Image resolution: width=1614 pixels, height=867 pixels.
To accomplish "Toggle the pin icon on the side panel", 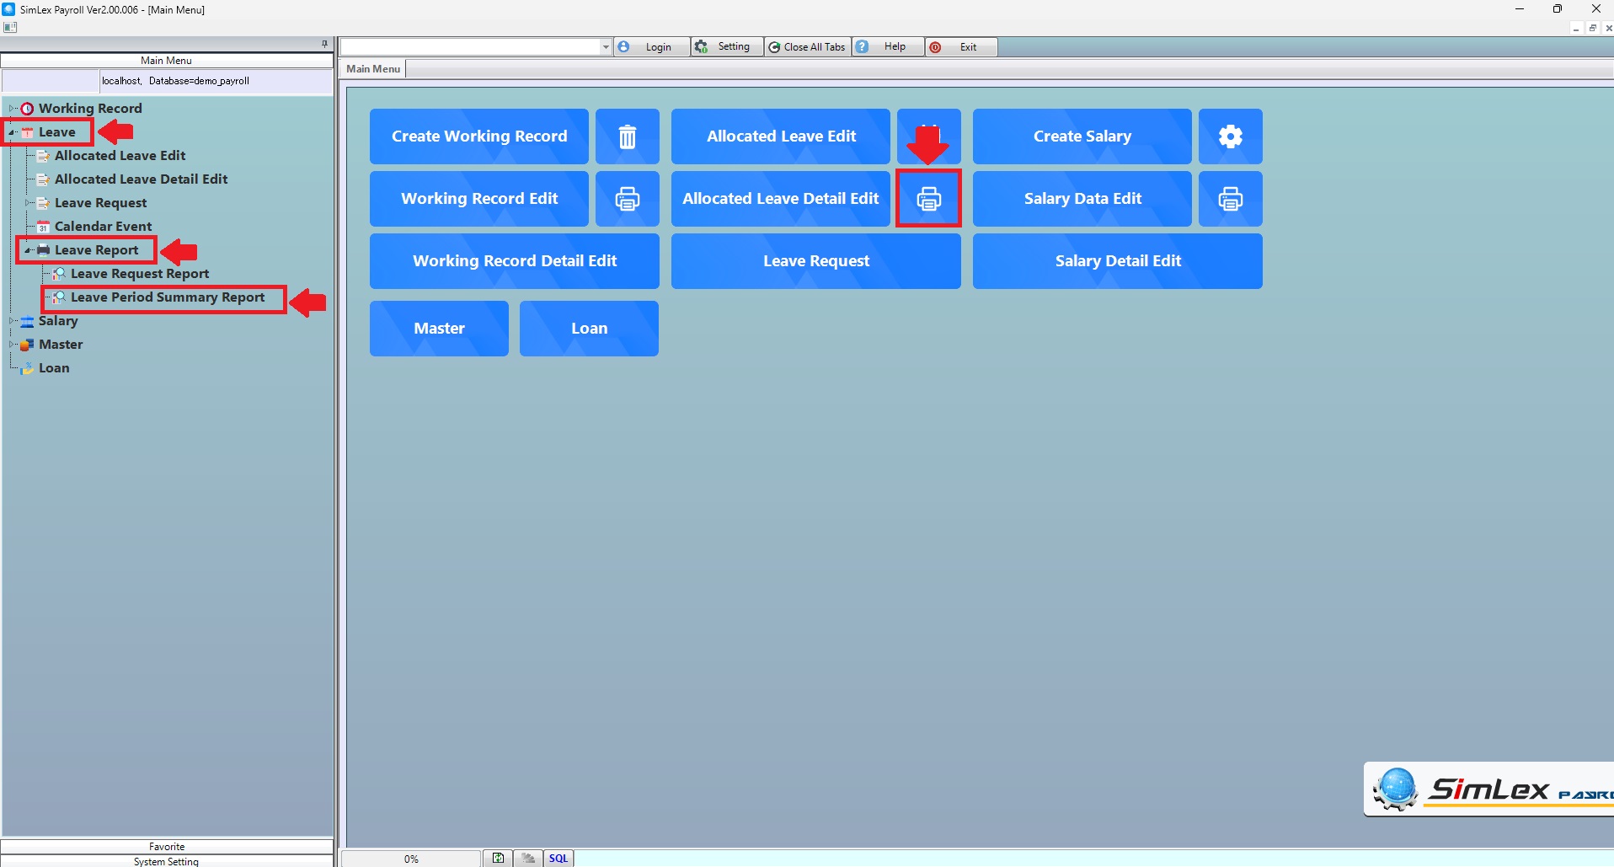I will [x=324, y=44].
